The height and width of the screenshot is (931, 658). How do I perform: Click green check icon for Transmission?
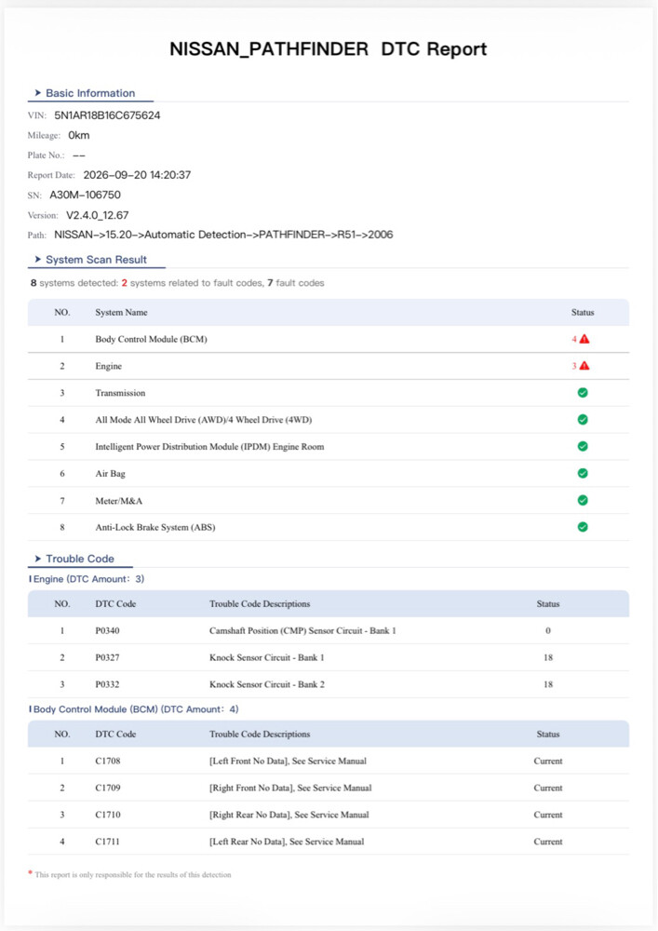click(x=583, y=393)
